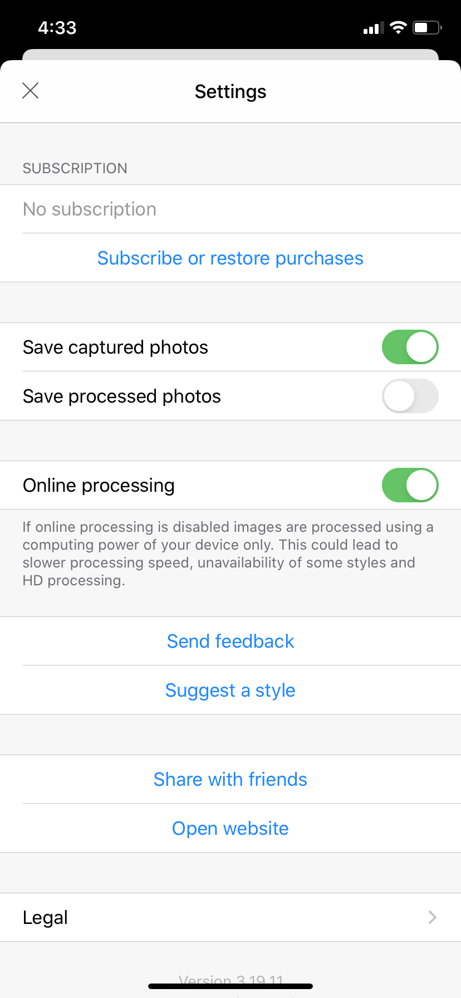Tap the Online processing label
This screenshot has height=998, width=461.
coord(99,486)
